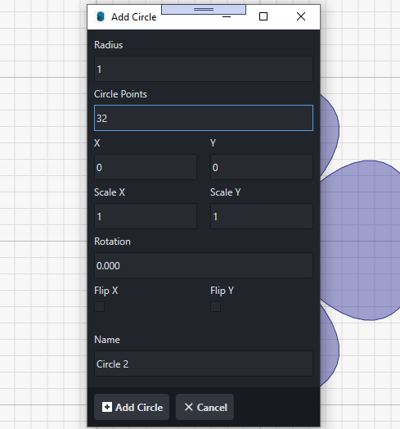Viewport: 400px width, 429px height.
Task: Click the Name field containing Circle 2
Action: coord(204,364)
